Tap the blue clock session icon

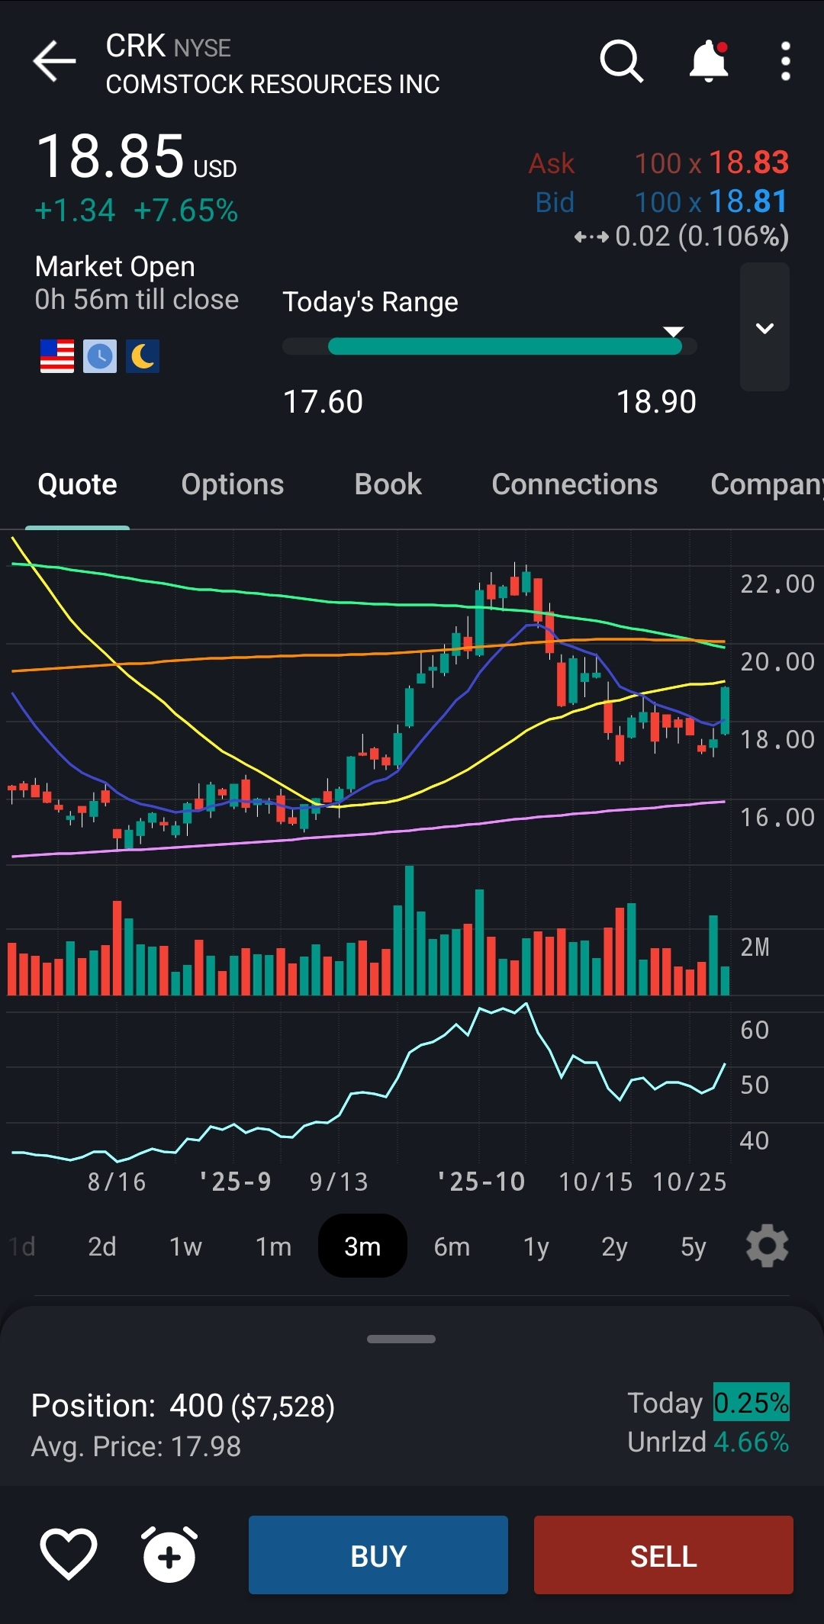click(x=100, y=356)
